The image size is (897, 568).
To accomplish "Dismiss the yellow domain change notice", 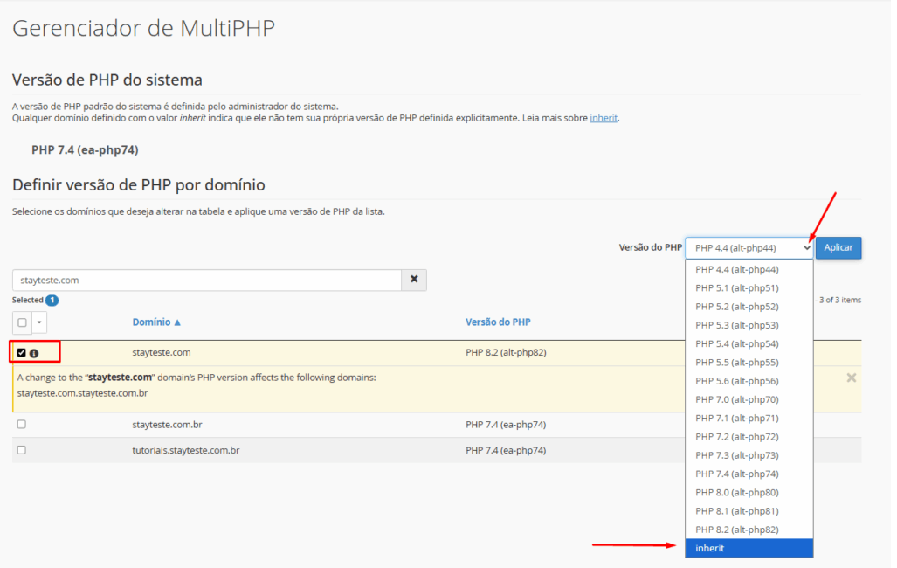I will [851, 378].
